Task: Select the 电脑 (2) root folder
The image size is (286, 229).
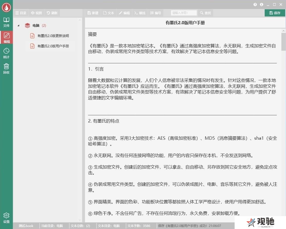Action: 39,25
